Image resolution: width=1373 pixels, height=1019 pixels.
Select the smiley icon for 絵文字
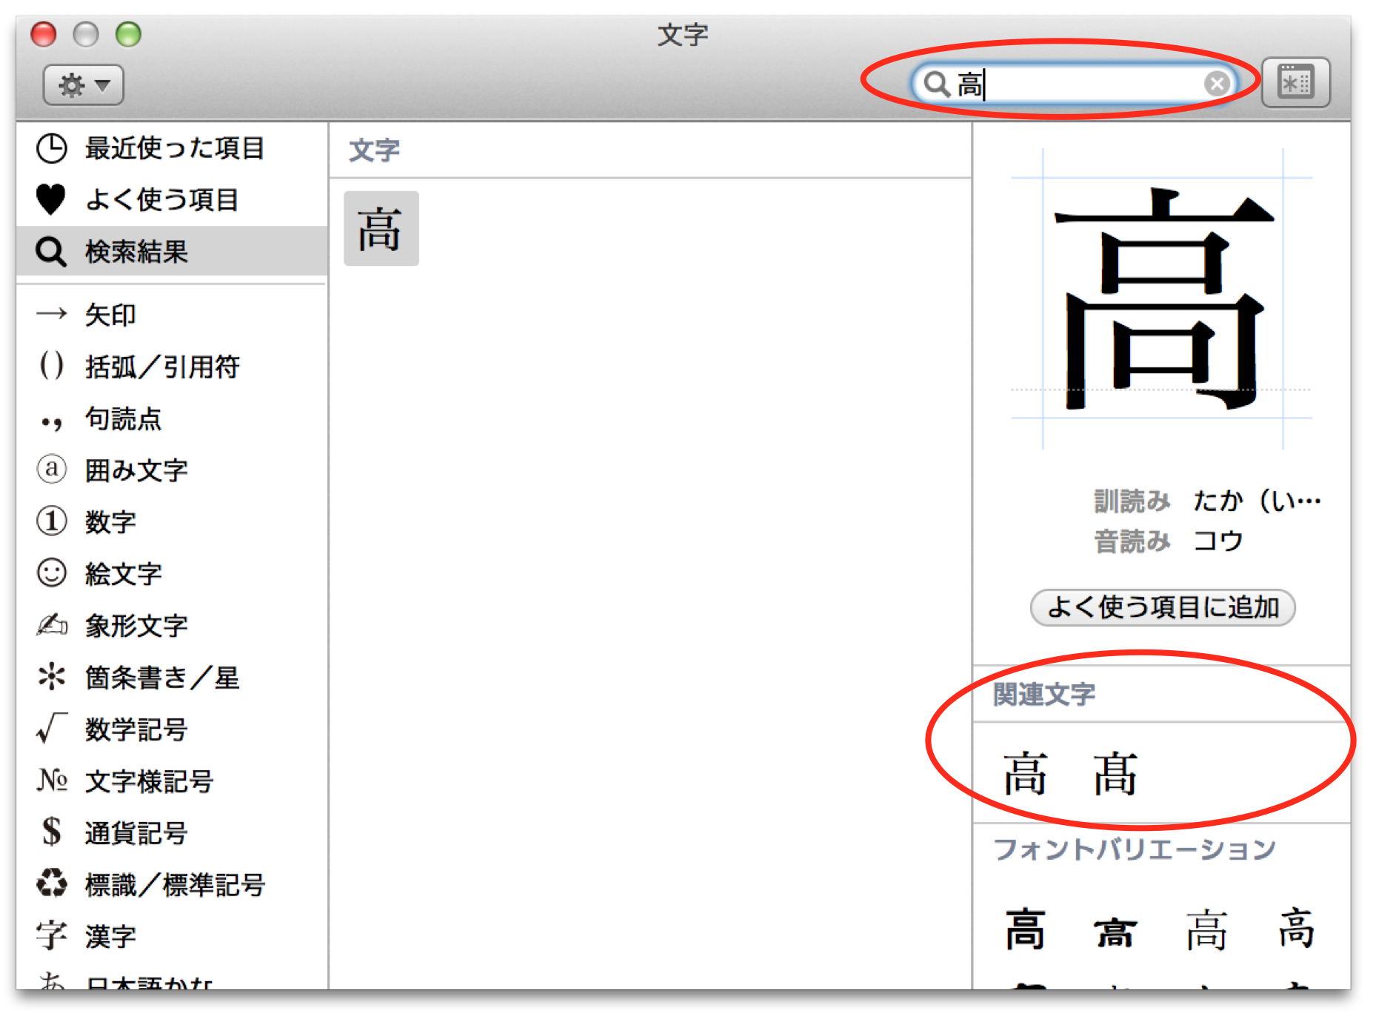coord(52,572)
